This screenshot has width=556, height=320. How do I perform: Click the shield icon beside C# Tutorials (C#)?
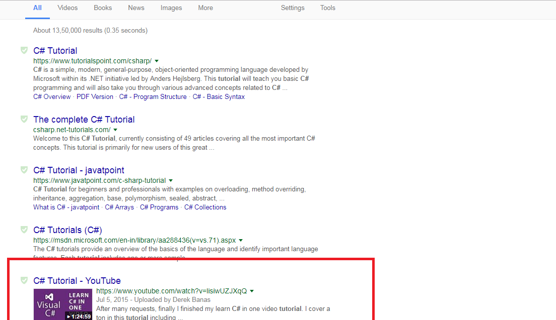24,230
